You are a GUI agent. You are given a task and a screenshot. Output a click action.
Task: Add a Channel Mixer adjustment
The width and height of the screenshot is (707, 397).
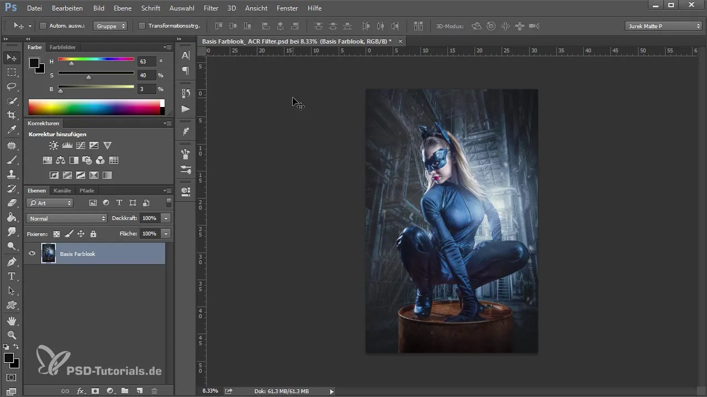coord(101,160)
